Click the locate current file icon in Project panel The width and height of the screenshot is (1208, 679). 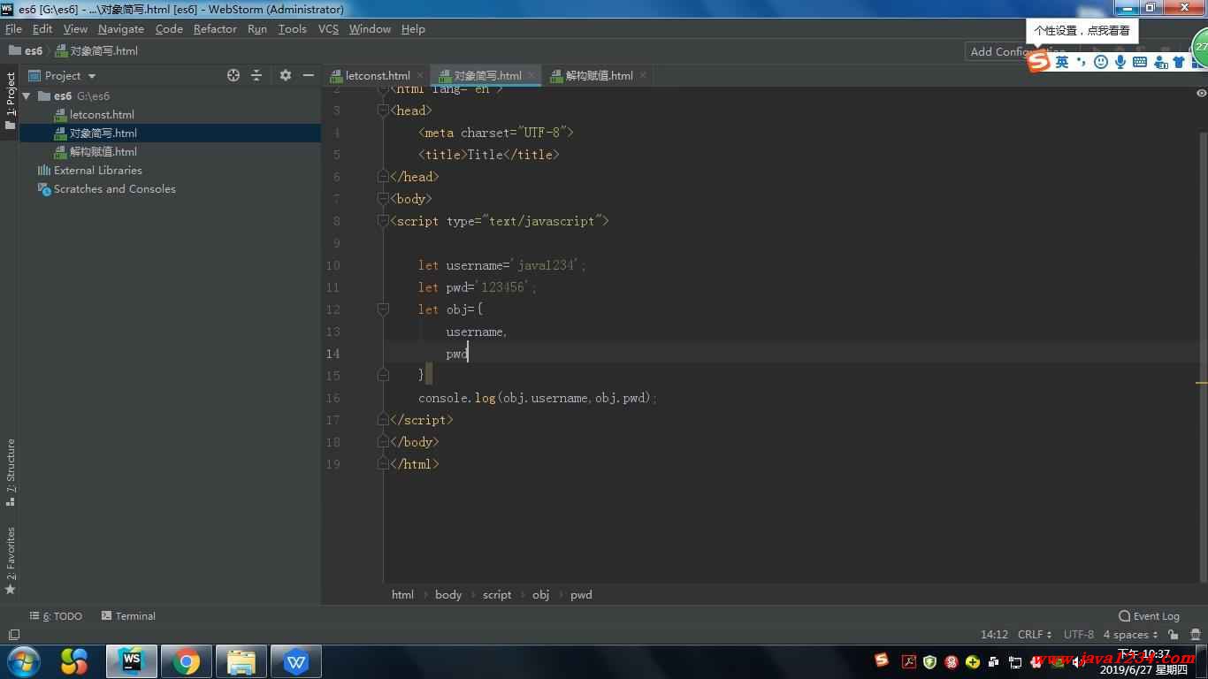(x=233, y=75)
